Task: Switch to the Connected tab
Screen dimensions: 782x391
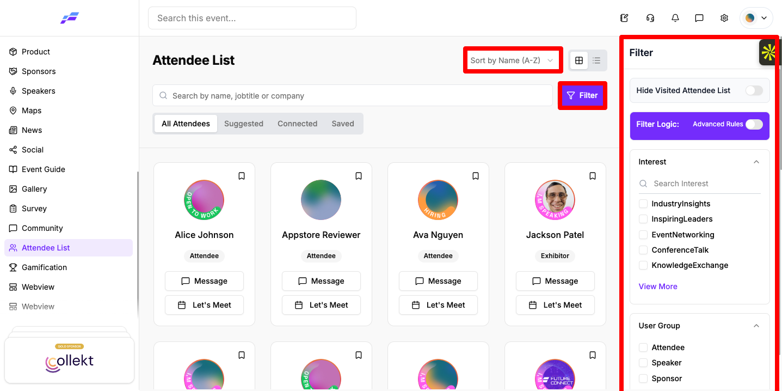Action: [297, 124]
